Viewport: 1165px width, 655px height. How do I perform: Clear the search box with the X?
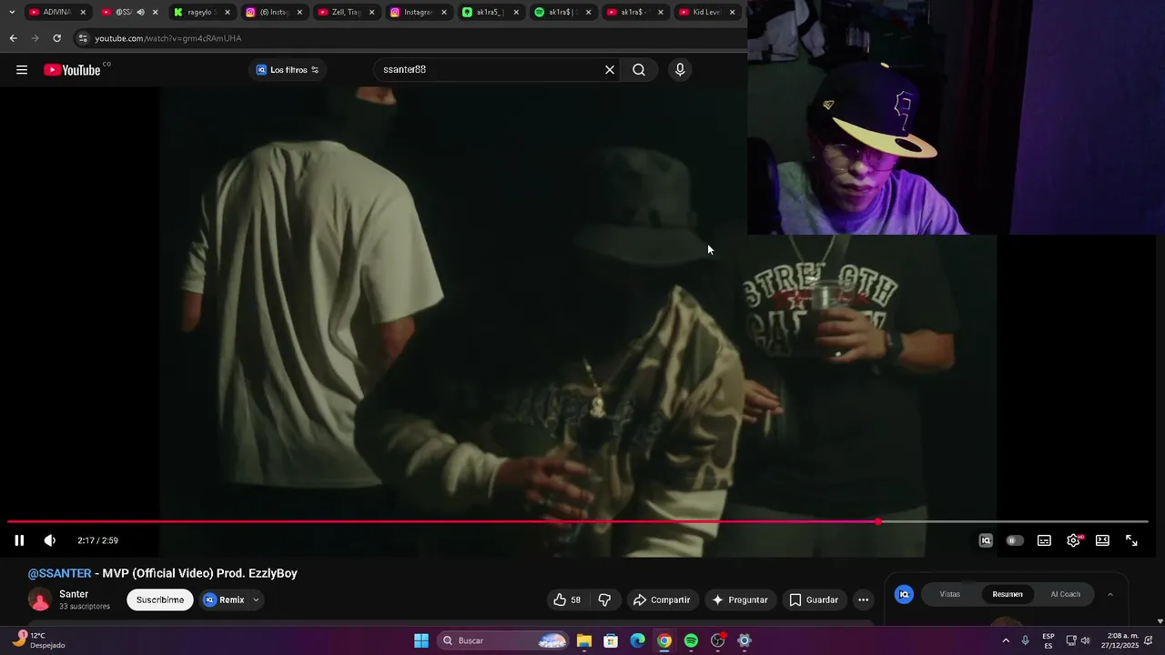pyautogui.click(x=610, y=70)
